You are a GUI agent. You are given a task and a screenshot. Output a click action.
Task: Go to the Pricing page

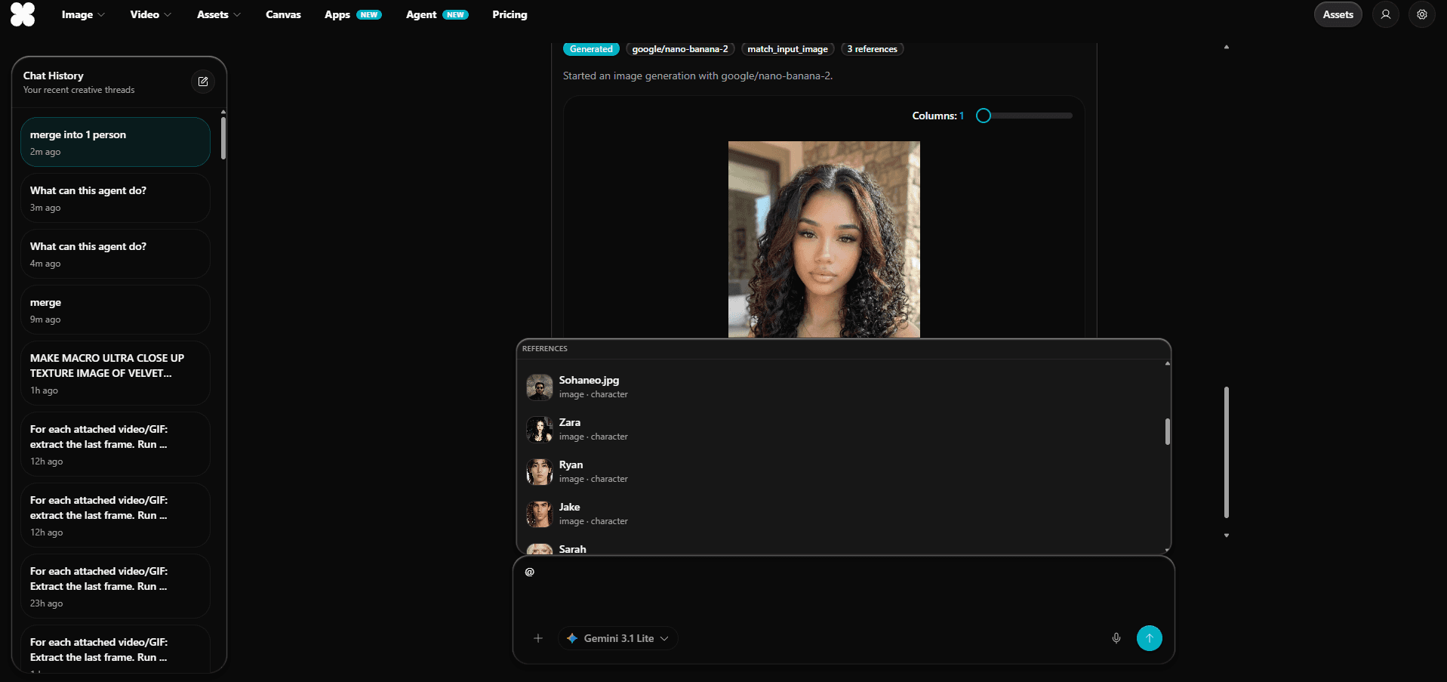pos(510,14)
